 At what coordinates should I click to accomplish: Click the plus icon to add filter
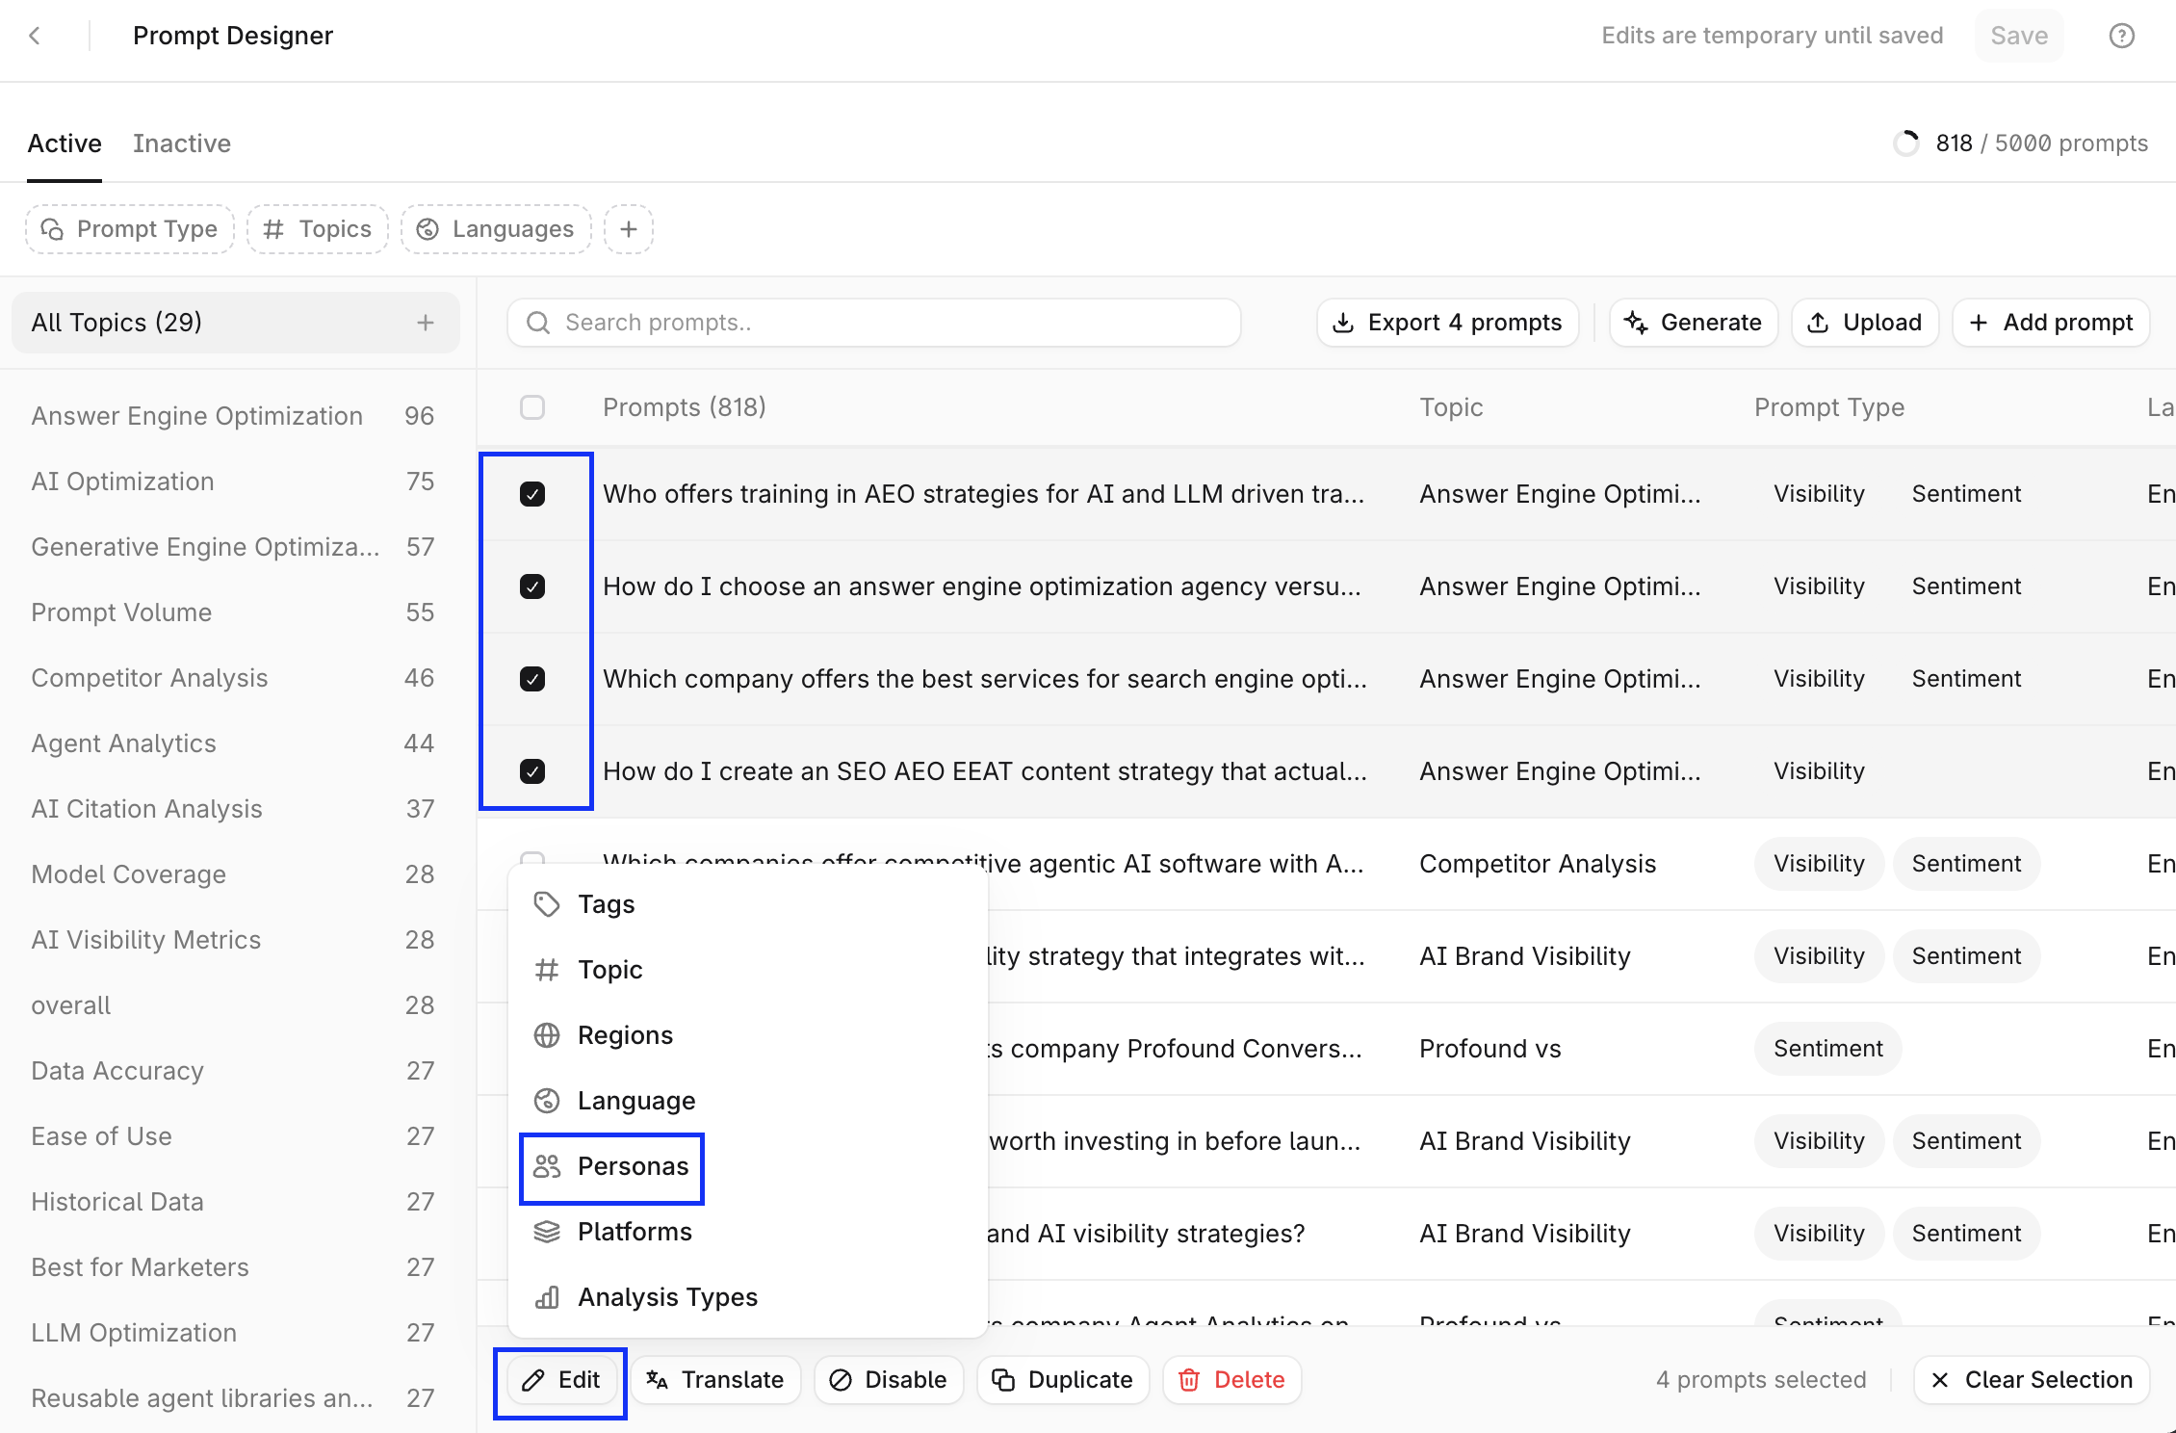629,229
